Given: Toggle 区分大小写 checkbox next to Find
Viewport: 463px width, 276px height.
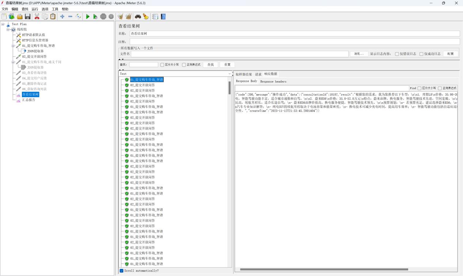Looking at the screenshot, I should pos(420,88).
